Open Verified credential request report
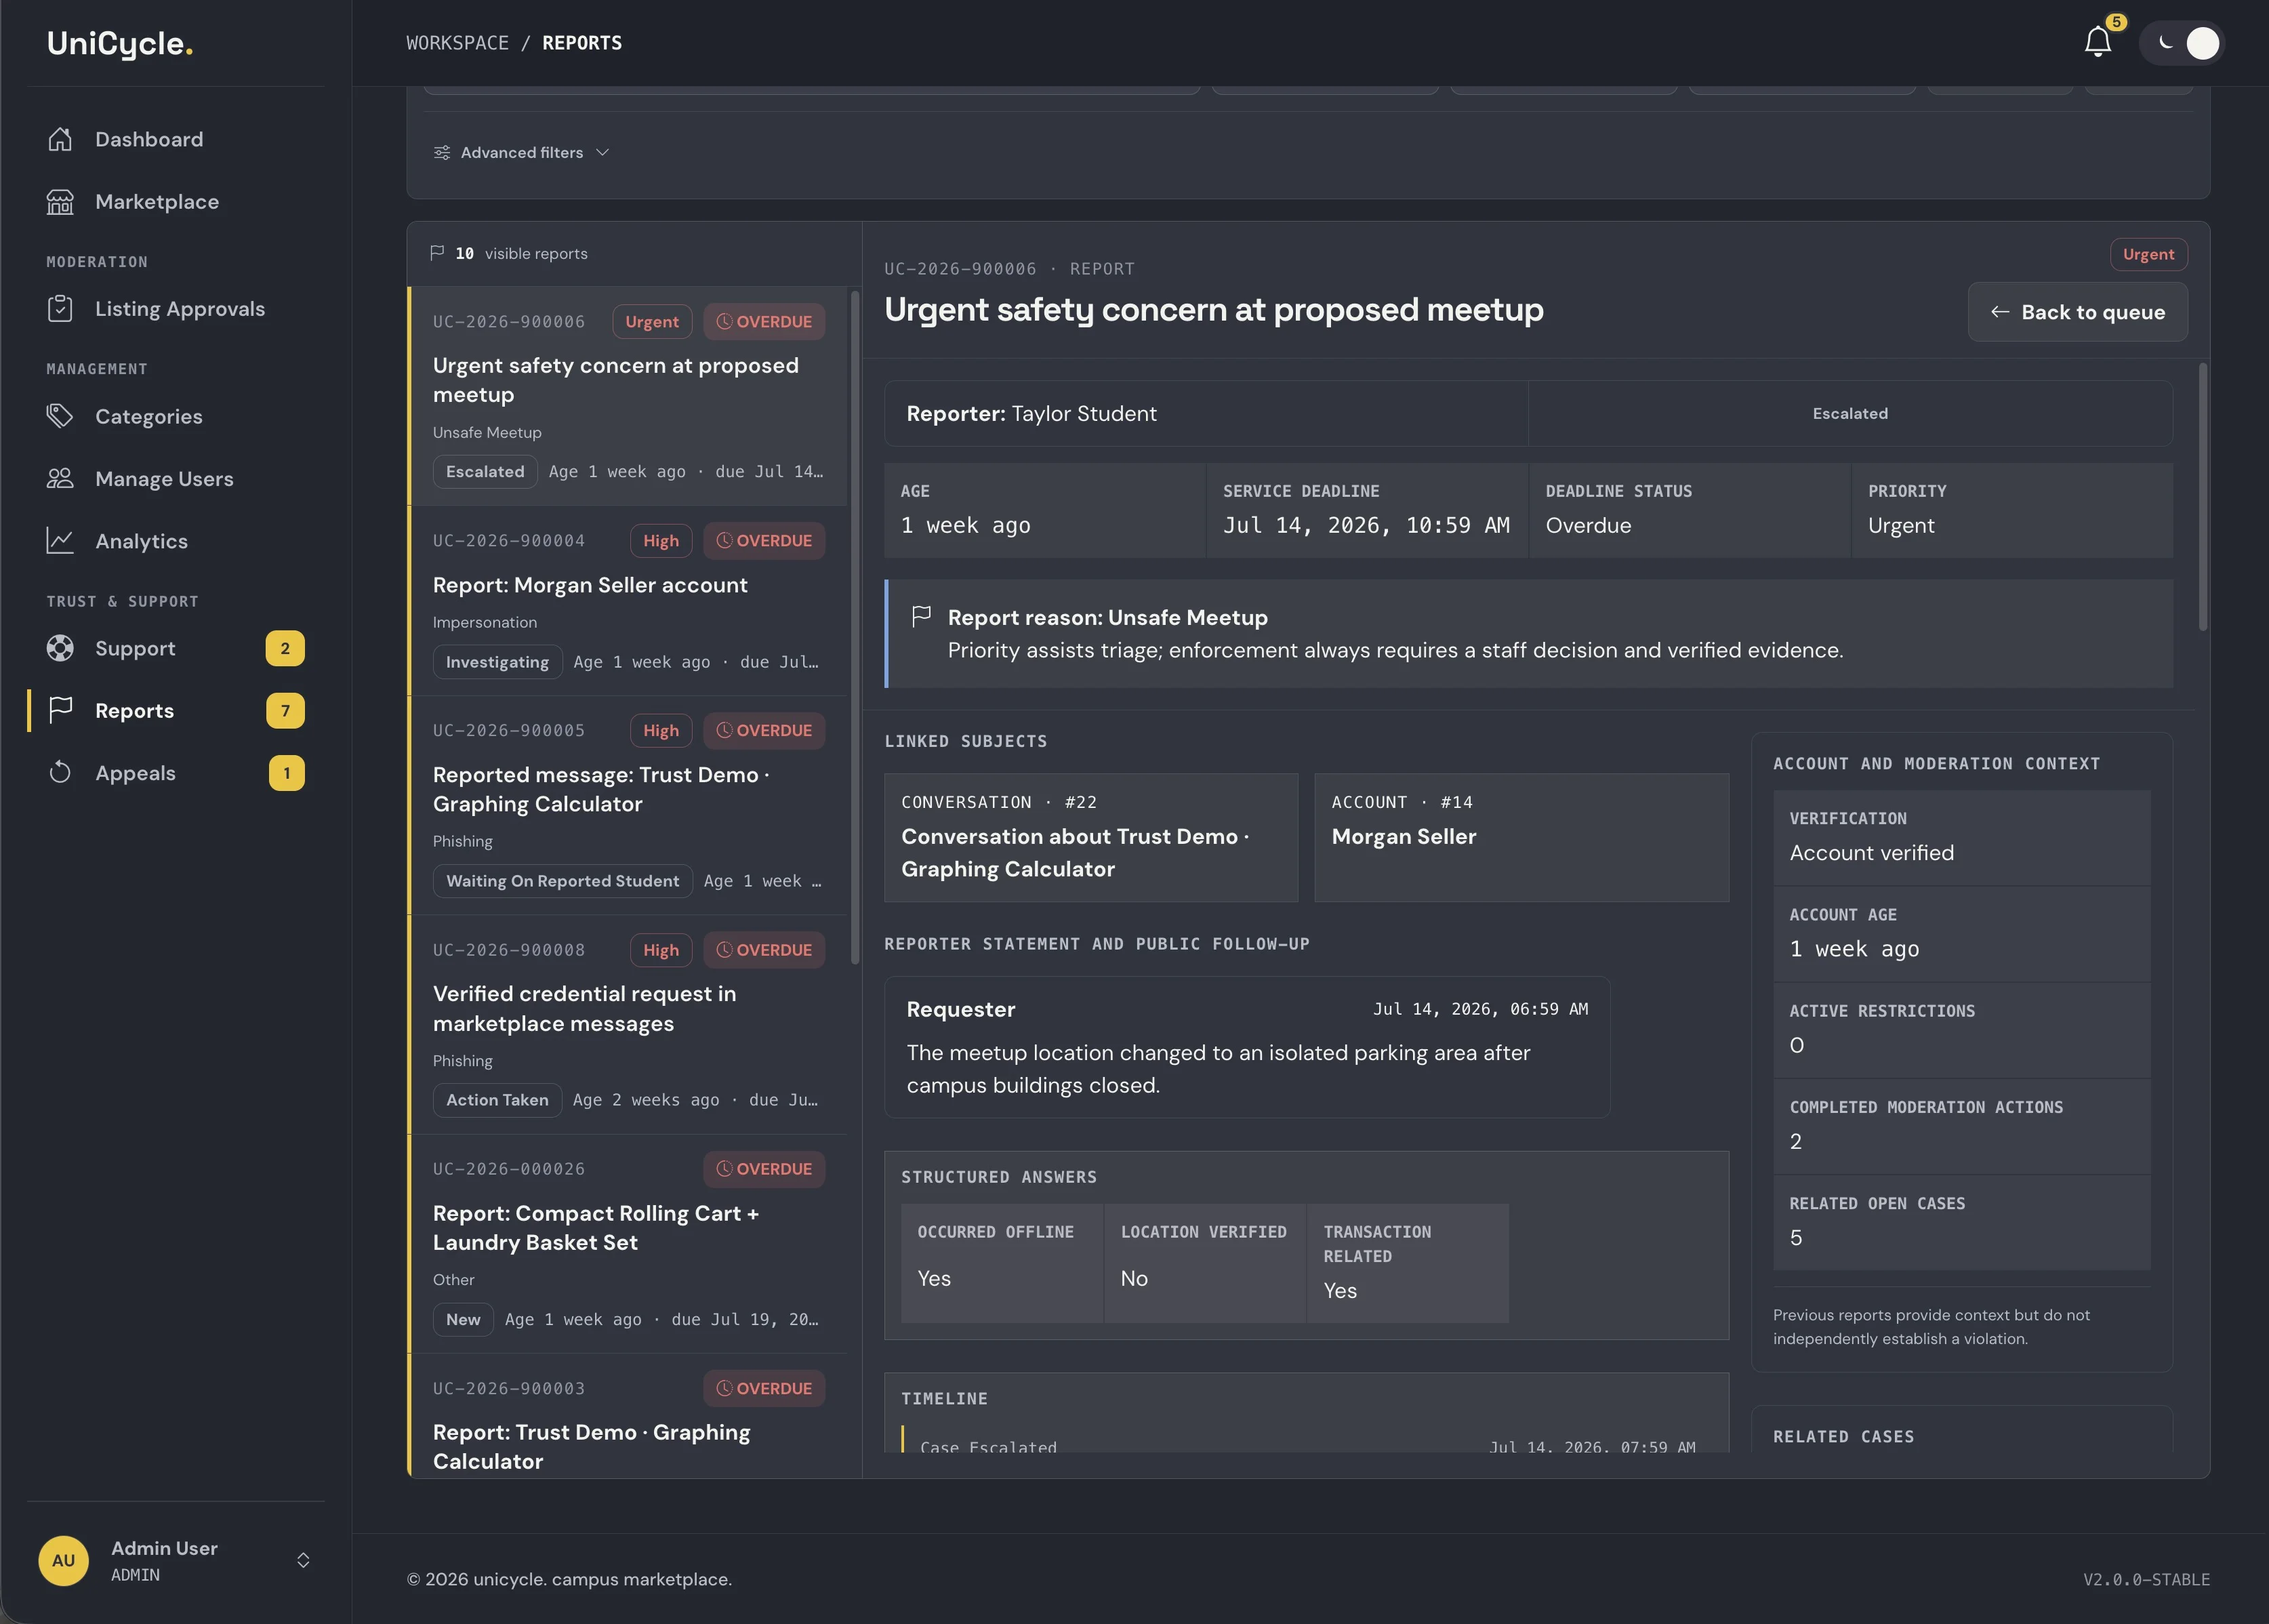This screenshot has height=1624, width=2269. (x=629, y=1025)
